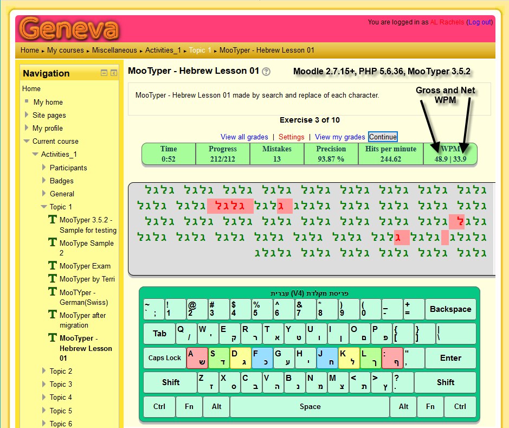Click the Time 0:52 cell

(x=169, y=154)
